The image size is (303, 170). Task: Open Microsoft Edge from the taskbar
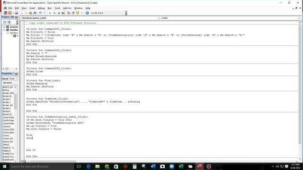[x=88, y=166]
